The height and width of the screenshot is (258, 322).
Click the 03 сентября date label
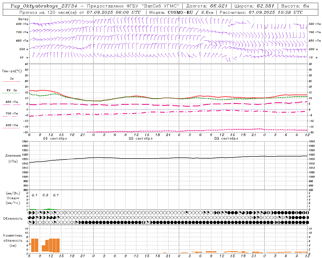[x=226, y=139]
